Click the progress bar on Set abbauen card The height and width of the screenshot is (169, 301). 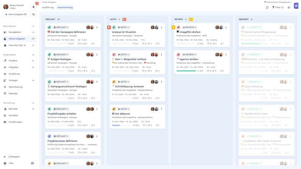coord(122,125)
